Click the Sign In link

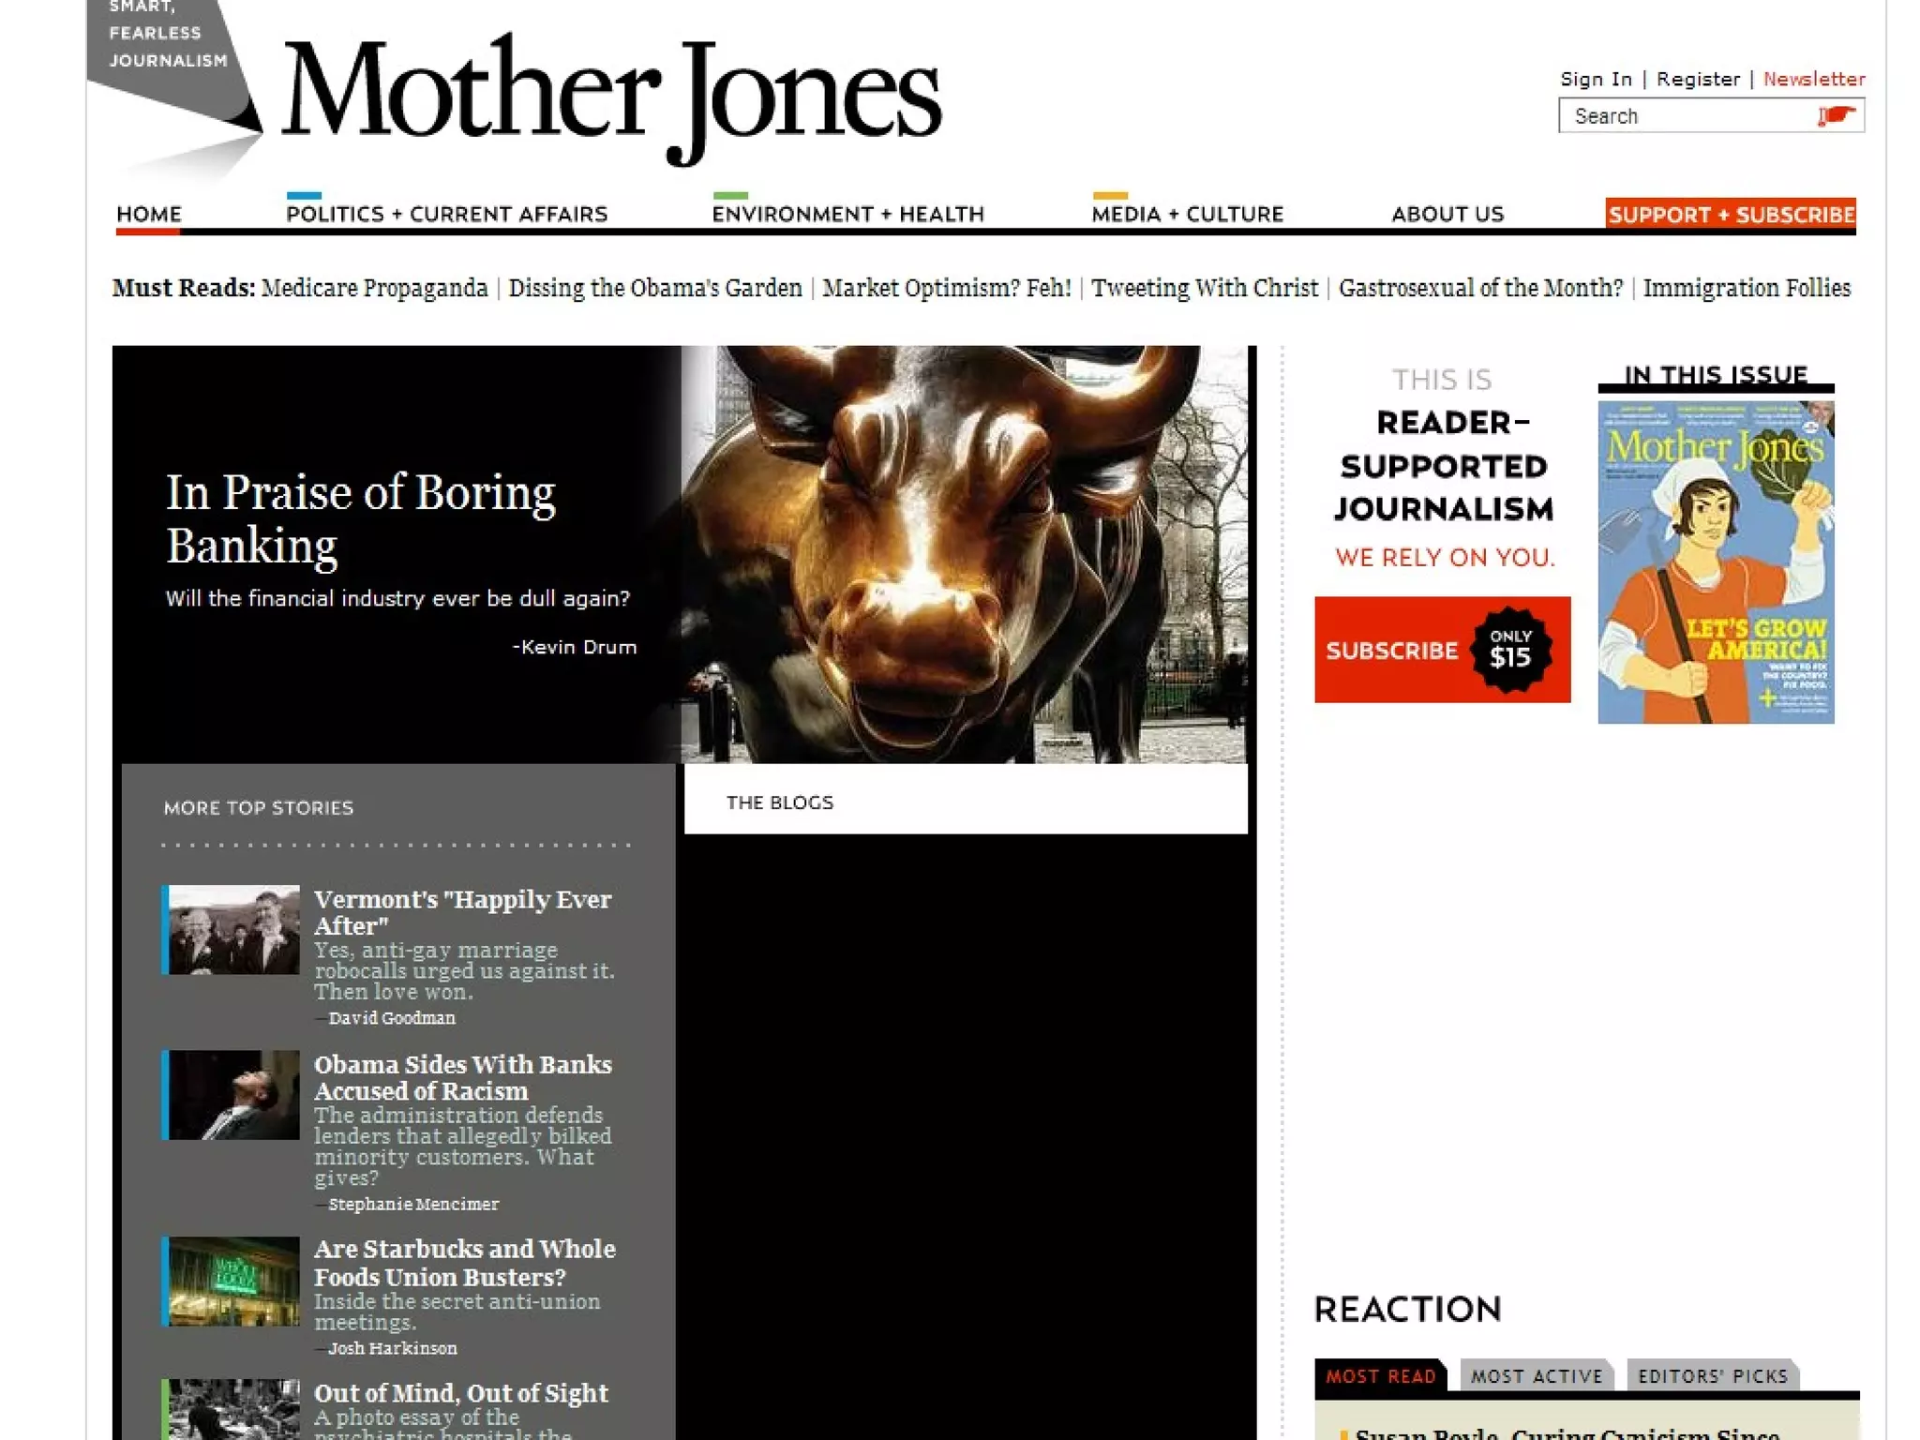point(1596,80)
